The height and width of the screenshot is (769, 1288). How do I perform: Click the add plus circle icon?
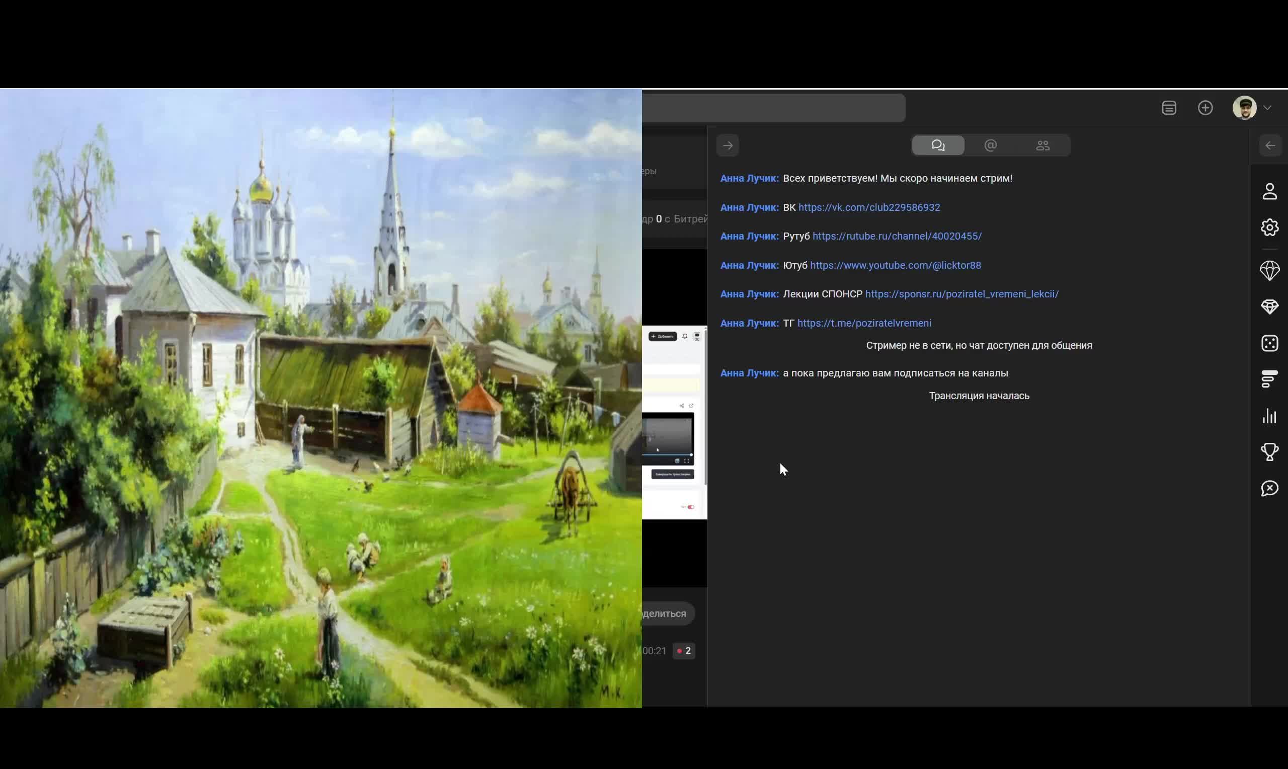[1205, 108]
